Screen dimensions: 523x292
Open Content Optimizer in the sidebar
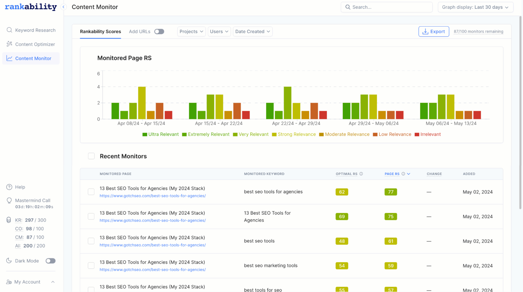click(x=31, y=44)
